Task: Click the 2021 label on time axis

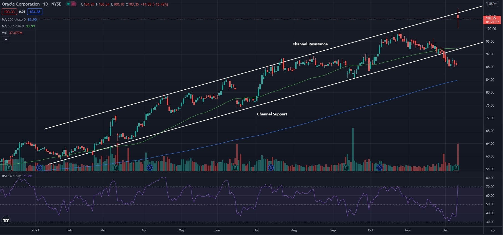Action: pyautogui.click(x=35, y=230)
